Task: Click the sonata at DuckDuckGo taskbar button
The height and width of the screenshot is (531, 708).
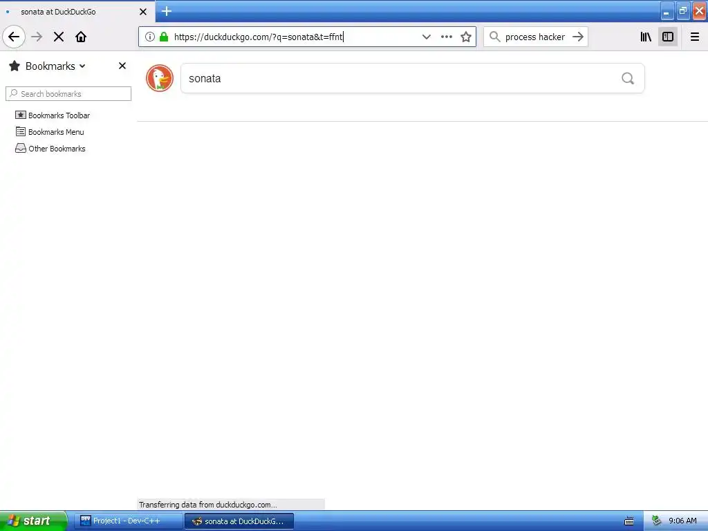Action: [239, 521]
